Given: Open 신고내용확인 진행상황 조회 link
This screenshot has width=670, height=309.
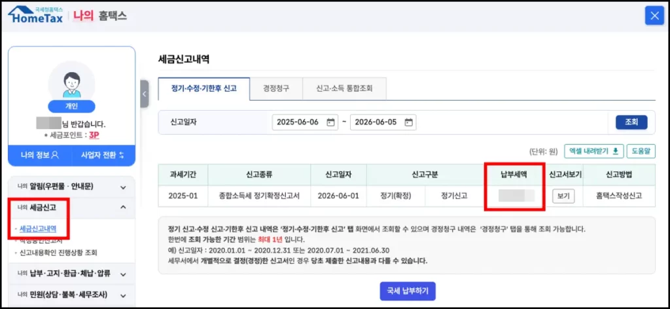Looking at the screenshot, I should tap(58, 253).
